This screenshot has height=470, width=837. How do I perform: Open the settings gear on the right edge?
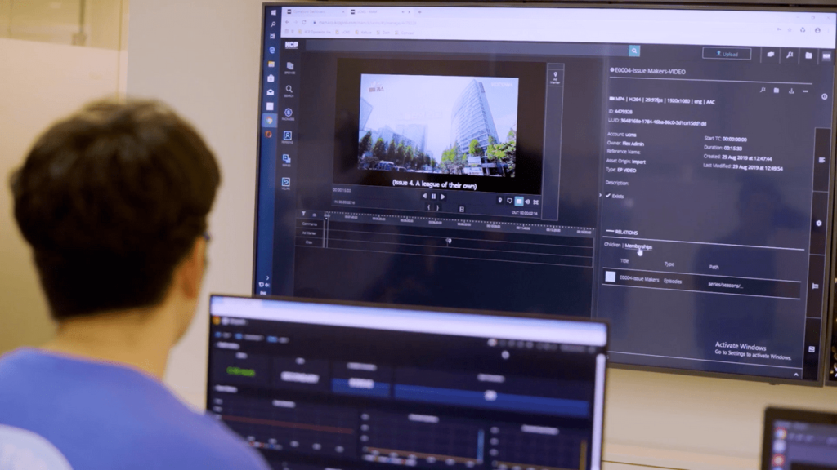[819, 222]
